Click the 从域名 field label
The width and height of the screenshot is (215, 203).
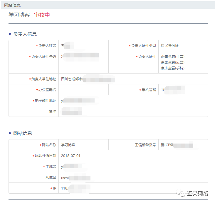pos(51,178)
